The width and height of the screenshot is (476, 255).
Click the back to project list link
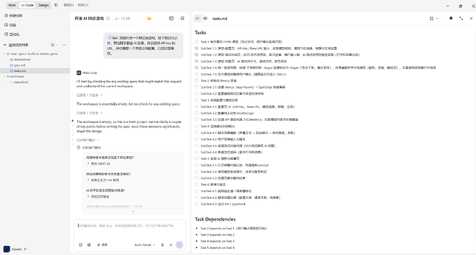click(x=16, y=45)
